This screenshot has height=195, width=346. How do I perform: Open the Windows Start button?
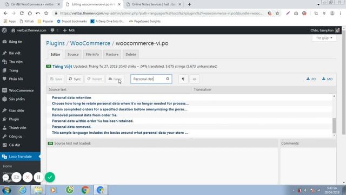click(6, 190)
